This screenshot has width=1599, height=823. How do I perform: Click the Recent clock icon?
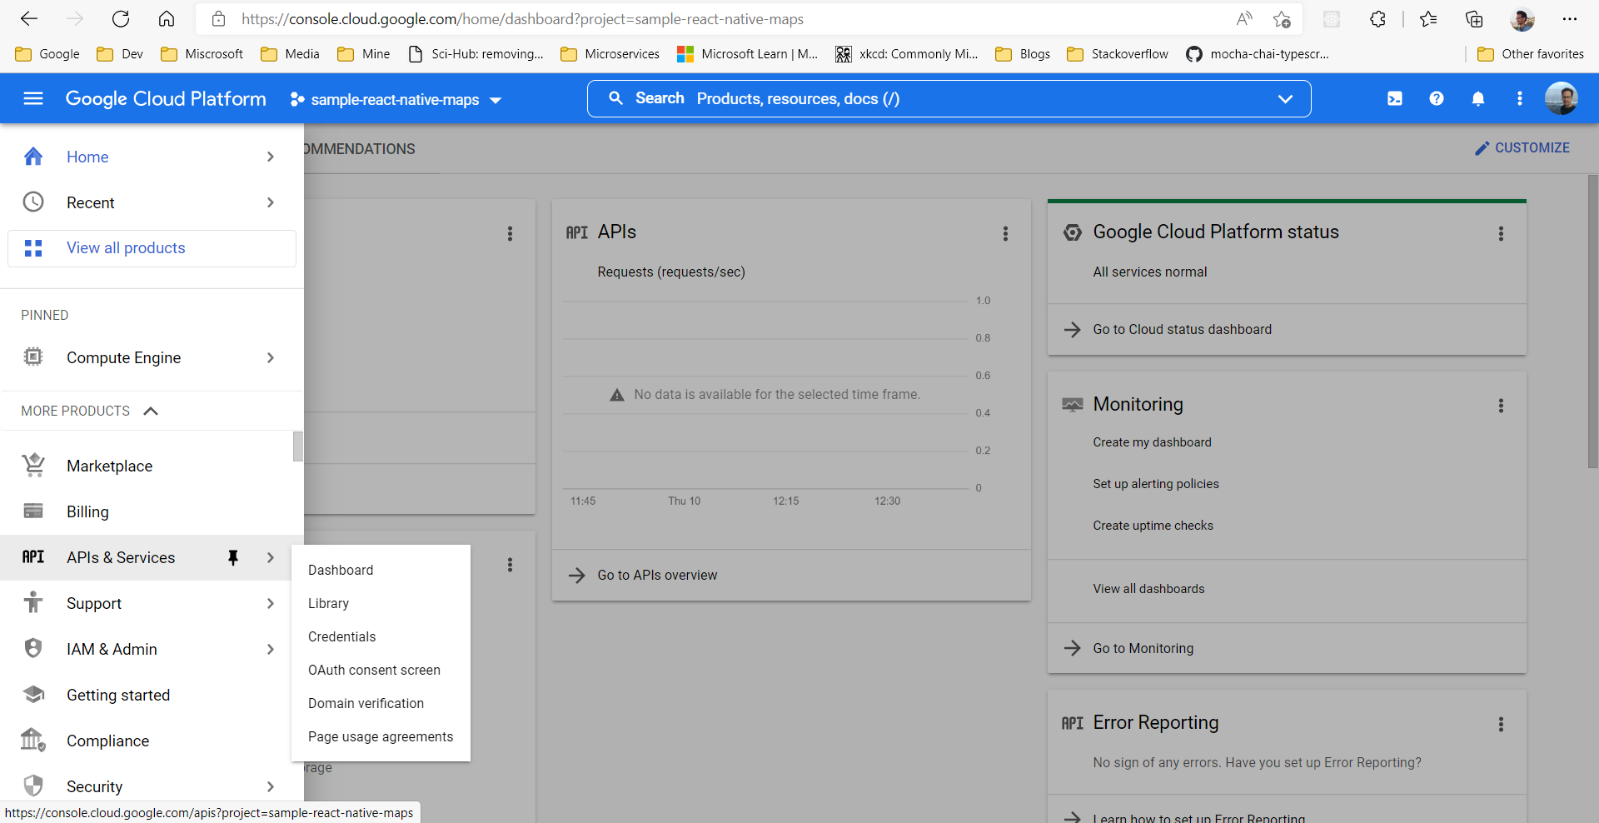(x=33, y=202)
